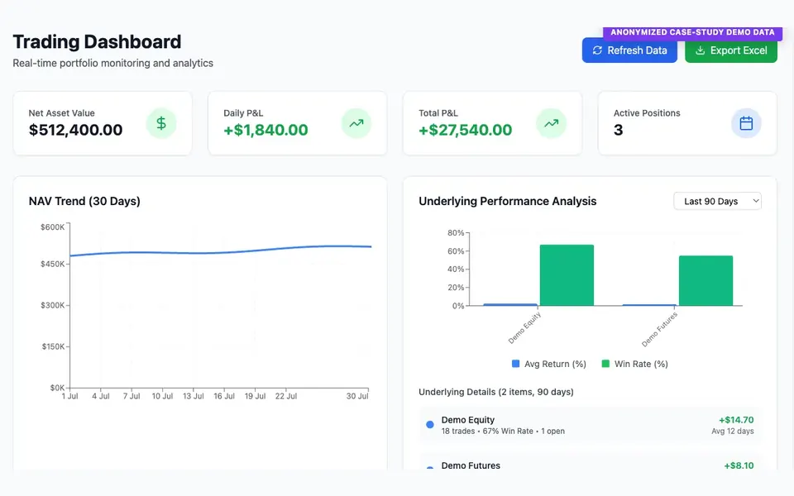This screenshot has height=496, width=794.
Task: Open the Last 90 Days dropdown
Action: pyautogui.click(x=717, y=201)
